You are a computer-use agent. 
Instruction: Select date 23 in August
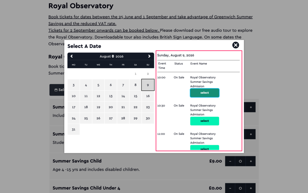coord(148,107)
